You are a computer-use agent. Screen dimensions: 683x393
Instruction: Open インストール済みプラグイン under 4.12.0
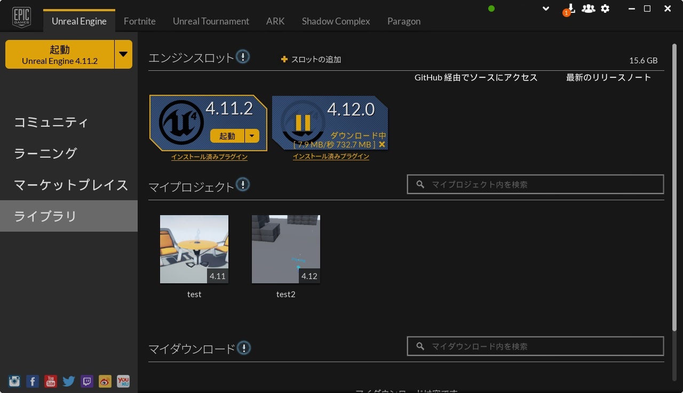pyautogui.click(x=331, y=157)
